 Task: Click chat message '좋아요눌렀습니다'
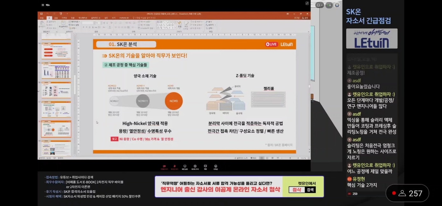click(x=363, y=86)
